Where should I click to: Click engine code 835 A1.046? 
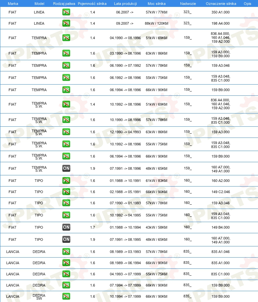pos(220,252)
